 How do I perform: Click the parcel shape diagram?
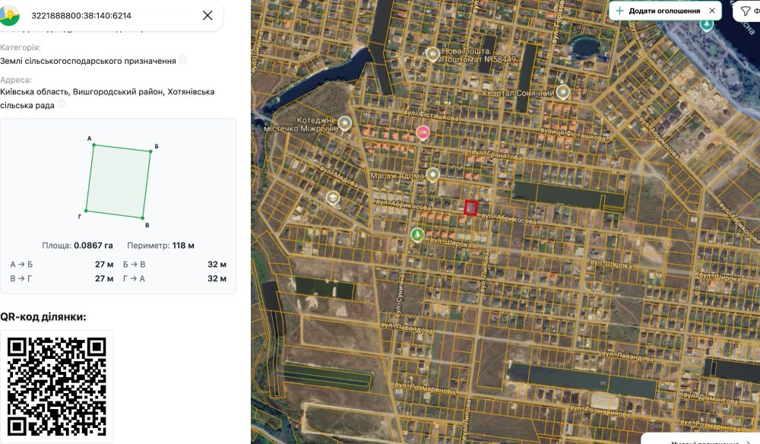(119, 181)
